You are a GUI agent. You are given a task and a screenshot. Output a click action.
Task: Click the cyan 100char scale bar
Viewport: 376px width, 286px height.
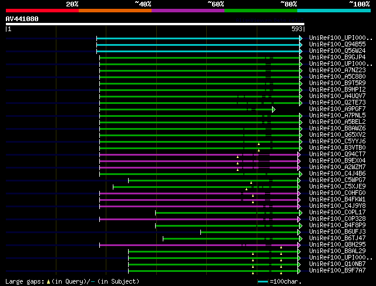point(263,282)
